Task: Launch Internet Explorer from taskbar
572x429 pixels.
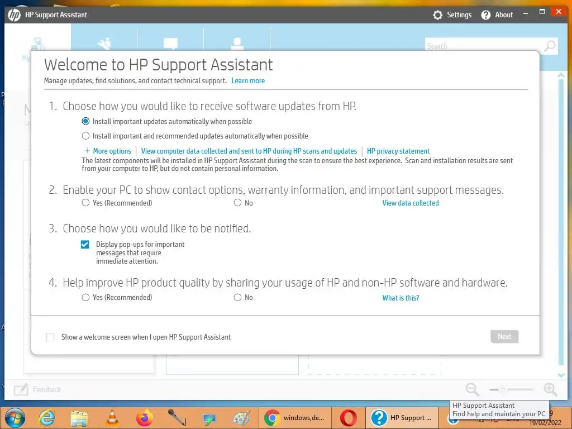Action: click(47, 418)
